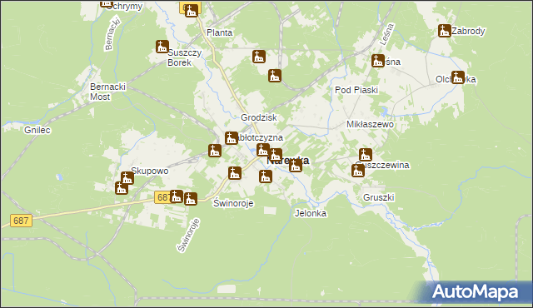Click the church icon south of the Narewka centre
Image resolution: width=533 pixels, height=308 pixels.
[266, 176]
